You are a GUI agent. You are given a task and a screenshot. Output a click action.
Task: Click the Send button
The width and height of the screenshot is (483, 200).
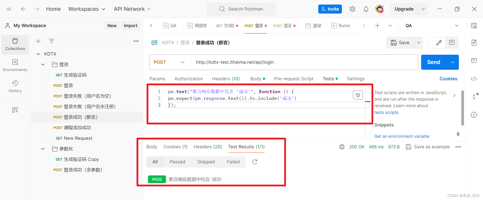(434, 62)
